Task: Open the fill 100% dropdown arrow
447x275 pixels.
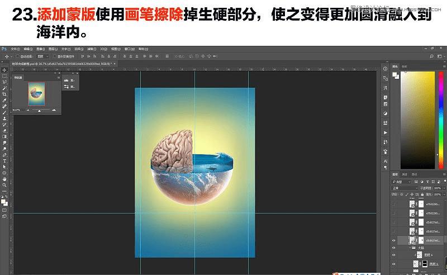Action: click(x=444, y=195)
